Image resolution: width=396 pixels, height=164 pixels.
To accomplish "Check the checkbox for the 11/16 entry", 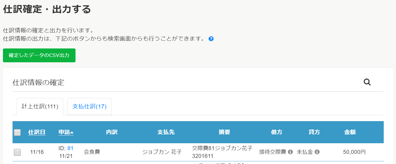I will (17, 152).
